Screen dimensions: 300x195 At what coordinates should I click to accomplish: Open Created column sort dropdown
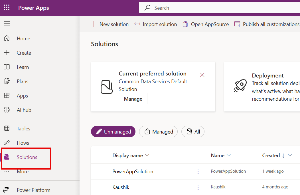(x=290, y=155)
